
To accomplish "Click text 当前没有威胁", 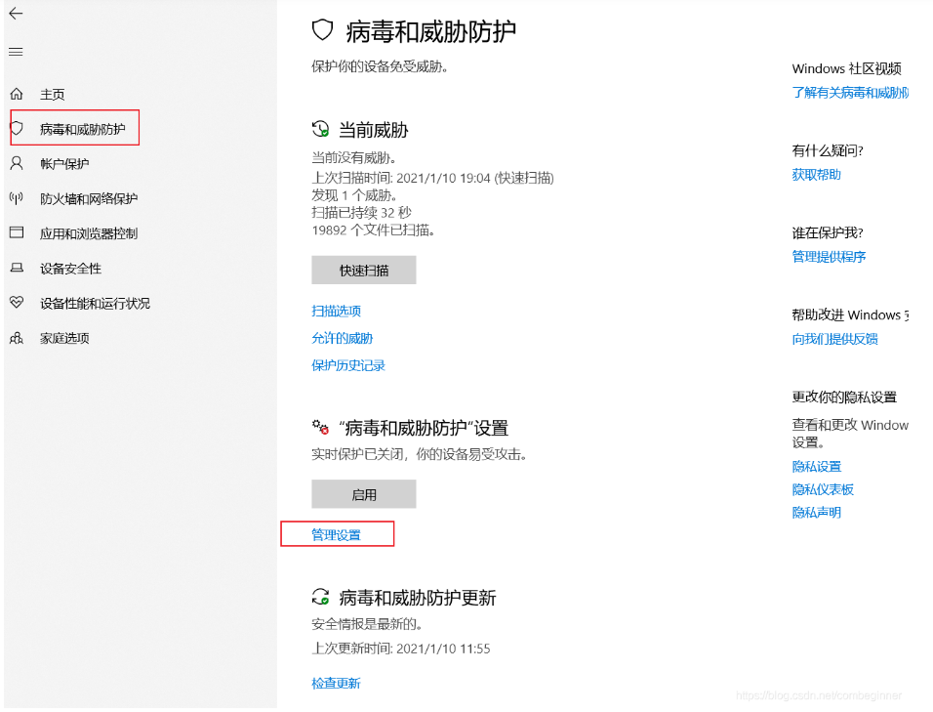I will [x=354, y=158].
